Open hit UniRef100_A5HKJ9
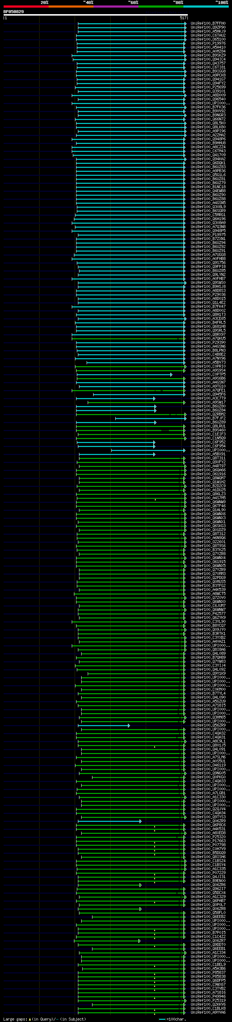The image size is (232, 1022). [x=208, y=31]
